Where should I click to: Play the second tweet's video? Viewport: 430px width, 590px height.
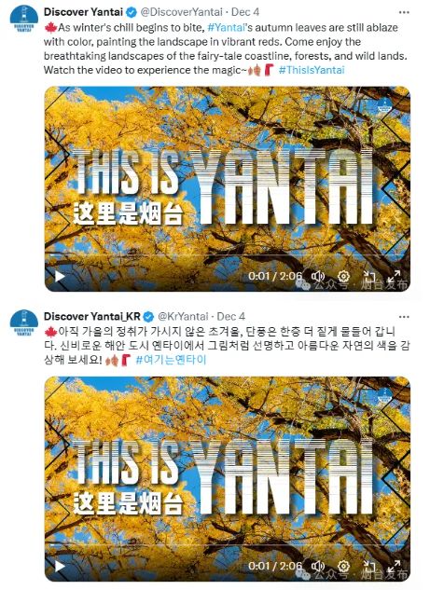60,567
